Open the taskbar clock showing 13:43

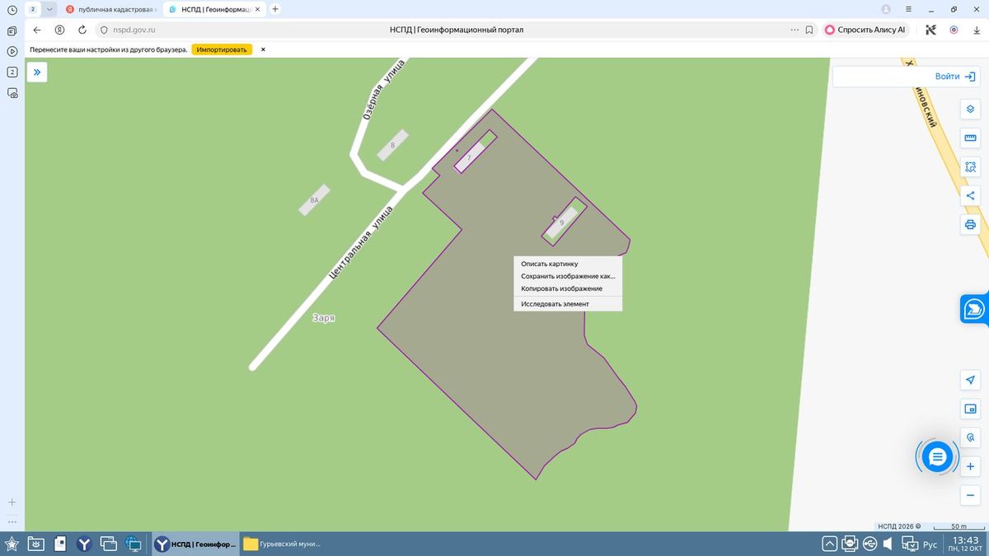point(963,544)
